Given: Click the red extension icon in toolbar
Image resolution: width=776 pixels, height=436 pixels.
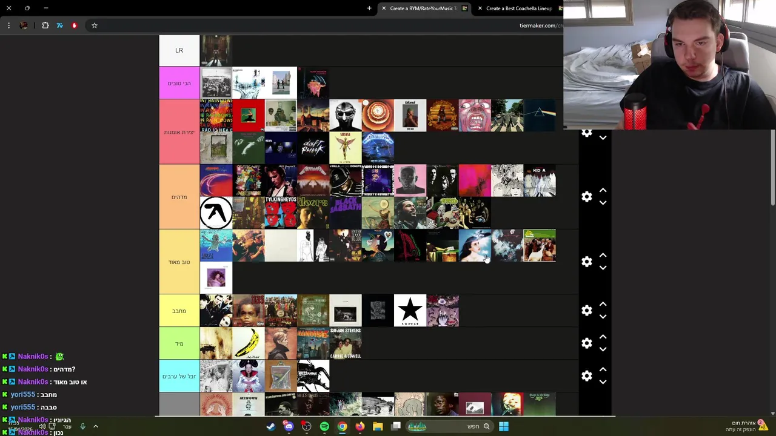Looking at the screenshot, I should 75,25.
